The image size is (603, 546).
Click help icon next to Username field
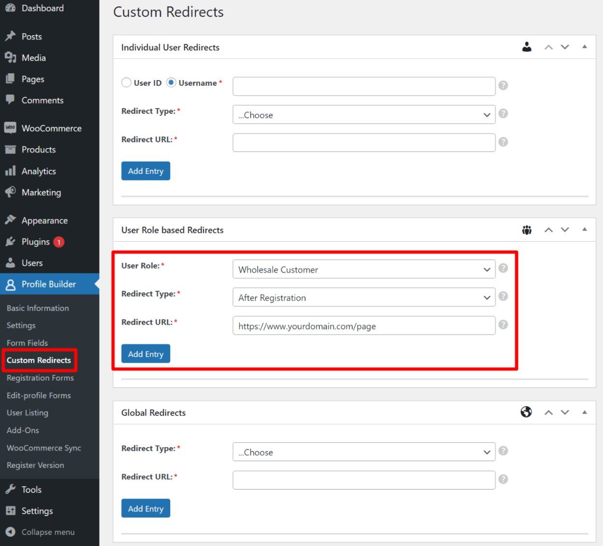point(503,85)
